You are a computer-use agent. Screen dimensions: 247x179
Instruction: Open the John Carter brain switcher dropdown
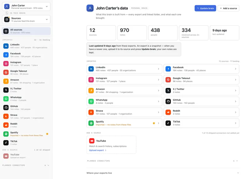[26, 6]
